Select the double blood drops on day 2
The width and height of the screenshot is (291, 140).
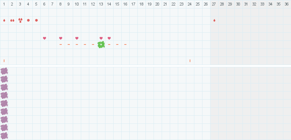[x=12, y=20]
